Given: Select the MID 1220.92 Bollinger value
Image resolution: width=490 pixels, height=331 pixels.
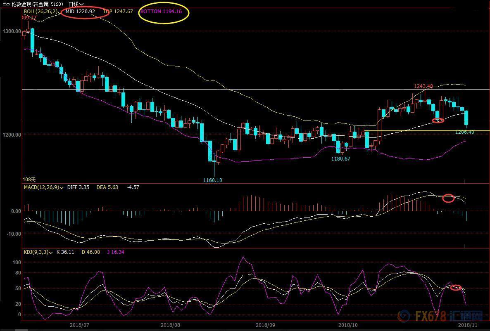Looking at the screenshot, I should 80,12.
